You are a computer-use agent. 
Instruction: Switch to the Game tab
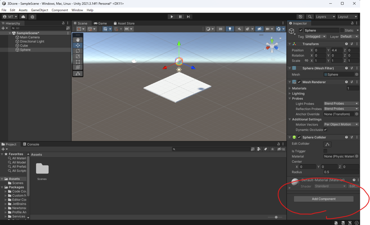point(101,23)
